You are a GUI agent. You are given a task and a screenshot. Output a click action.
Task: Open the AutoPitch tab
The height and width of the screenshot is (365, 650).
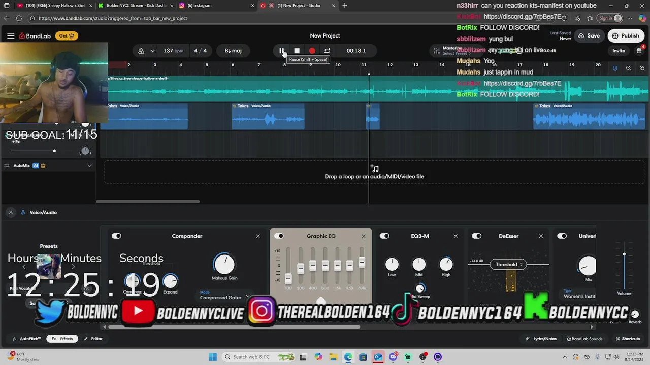(27, 339)
